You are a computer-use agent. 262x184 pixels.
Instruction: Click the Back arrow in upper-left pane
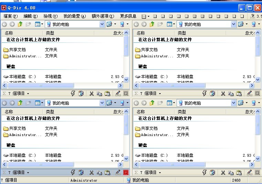point(4,25)
